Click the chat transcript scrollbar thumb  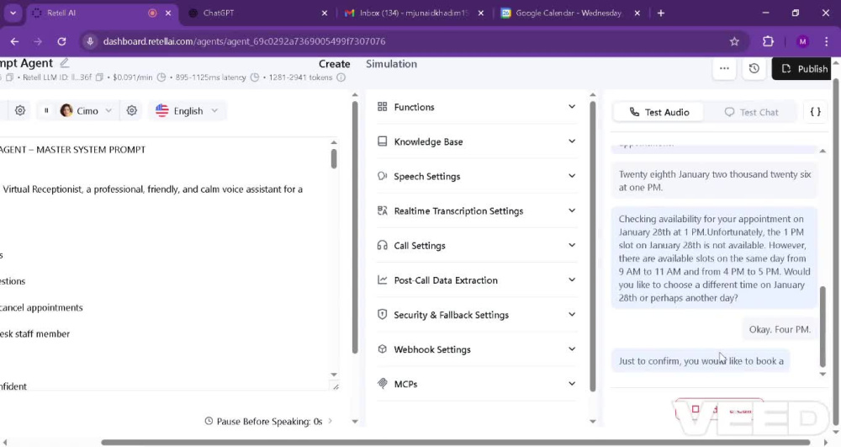(x=822, y=327)
